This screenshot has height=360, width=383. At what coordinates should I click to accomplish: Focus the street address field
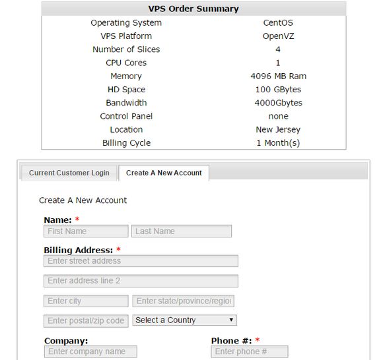click(141, 261)
